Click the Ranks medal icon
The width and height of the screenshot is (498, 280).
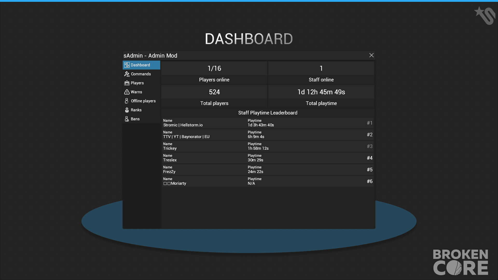tap(127, 110)
